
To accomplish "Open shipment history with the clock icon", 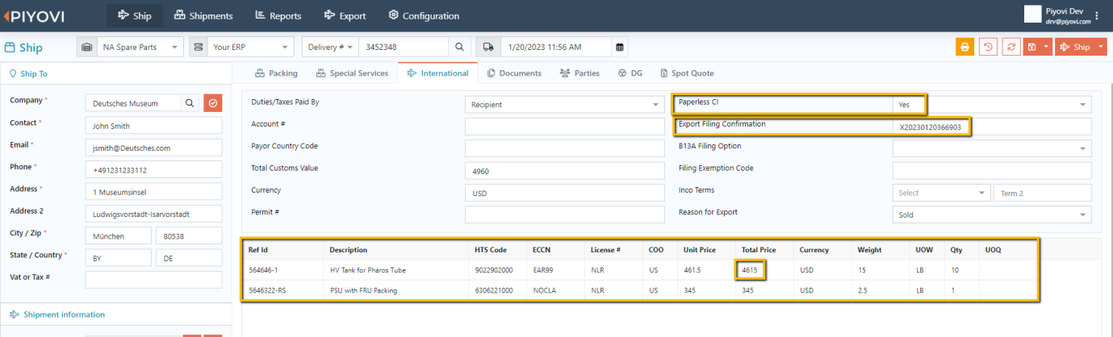I will point(988,47).
